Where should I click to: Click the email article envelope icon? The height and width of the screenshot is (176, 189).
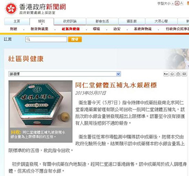tap(184, 74)
